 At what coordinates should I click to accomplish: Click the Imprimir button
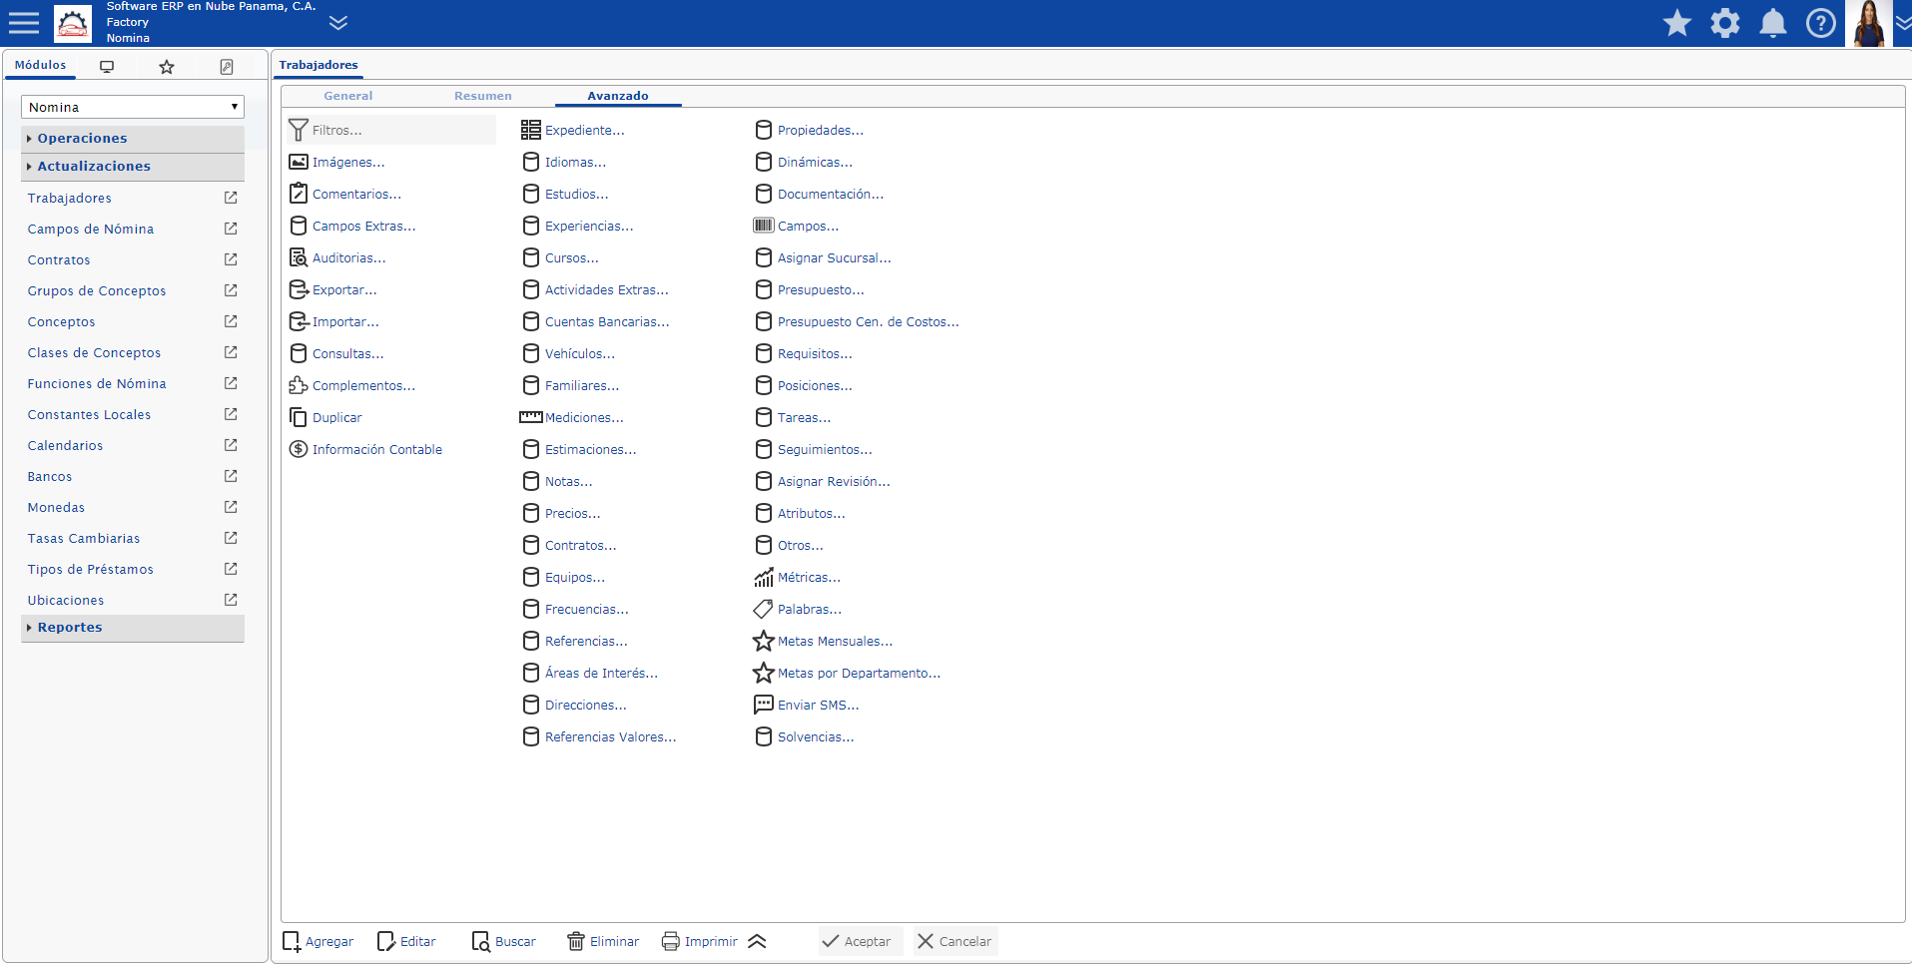click(700, 941)
